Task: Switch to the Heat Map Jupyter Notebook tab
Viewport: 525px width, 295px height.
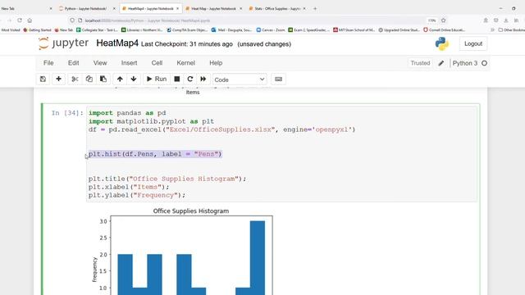Action: 213,8
